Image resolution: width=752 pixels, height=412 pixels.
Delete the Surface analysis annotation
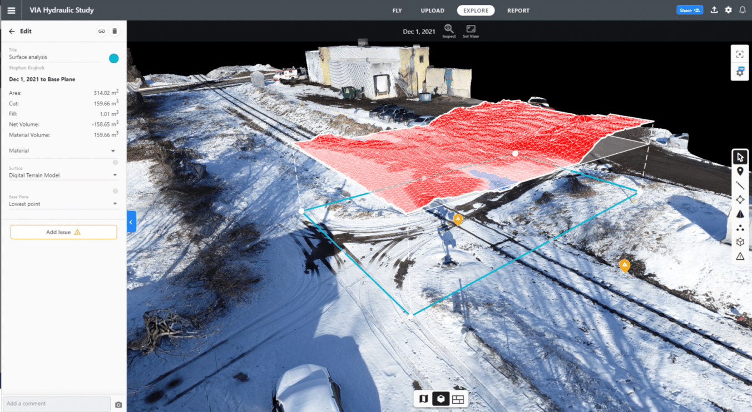115,31
